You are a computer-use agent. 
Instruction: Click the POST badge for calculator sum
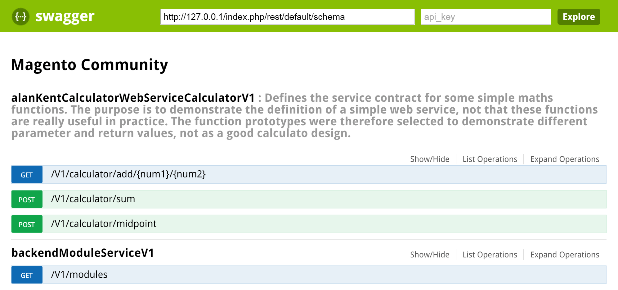(27, 199)
